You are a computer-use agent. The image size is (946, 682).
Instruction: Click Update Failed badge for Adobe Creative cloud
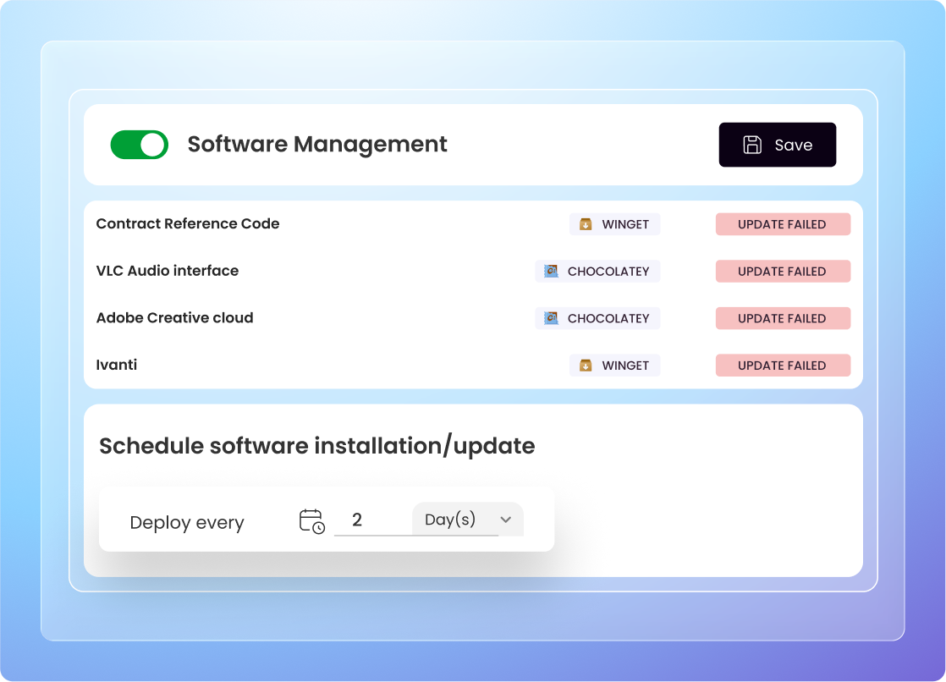(782, 318)
